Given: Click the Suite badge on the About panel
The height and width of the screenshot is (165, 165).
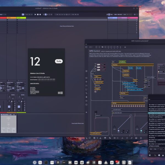Looking at the screenshot, I should [x=59, y=61].
